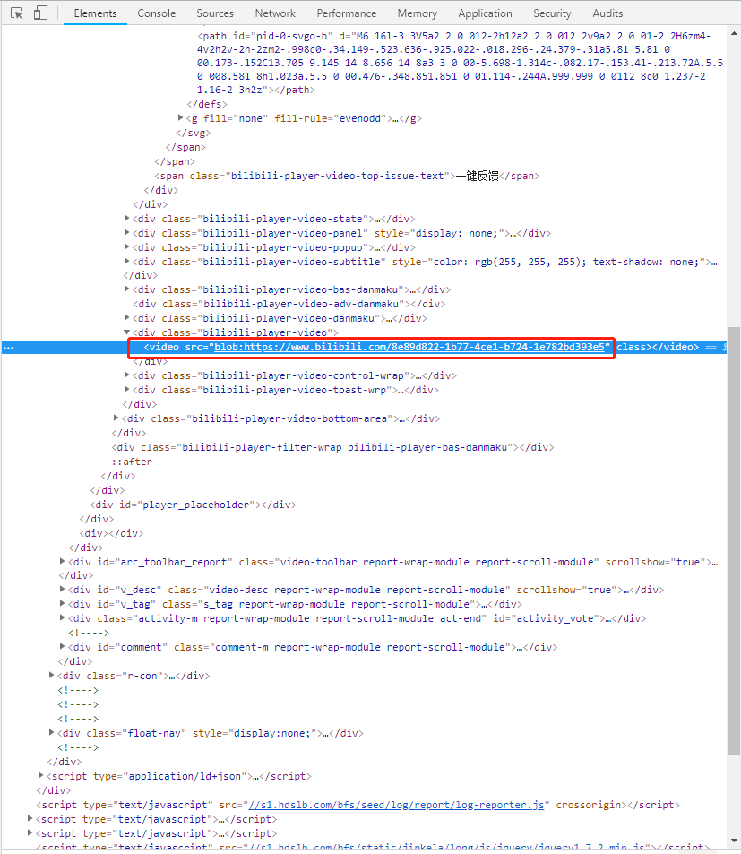This screenshot has width=741, height=854.
Task: Expand the v_desc div node
Action: pos(62,589)
